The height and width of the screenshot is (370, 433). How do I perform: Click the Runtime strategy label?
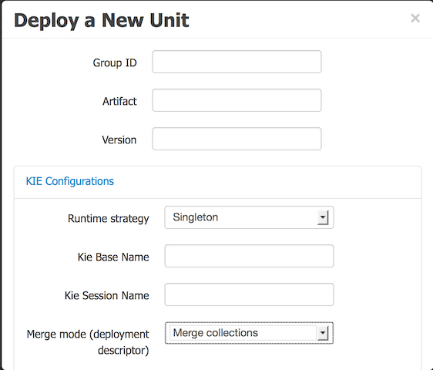pos(109,219)
